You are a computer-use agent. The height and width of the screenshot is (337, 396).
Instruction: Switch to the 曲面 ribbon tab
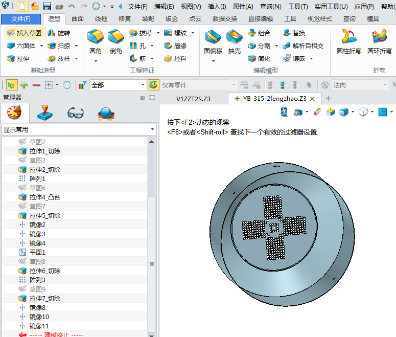click(78, 19)
